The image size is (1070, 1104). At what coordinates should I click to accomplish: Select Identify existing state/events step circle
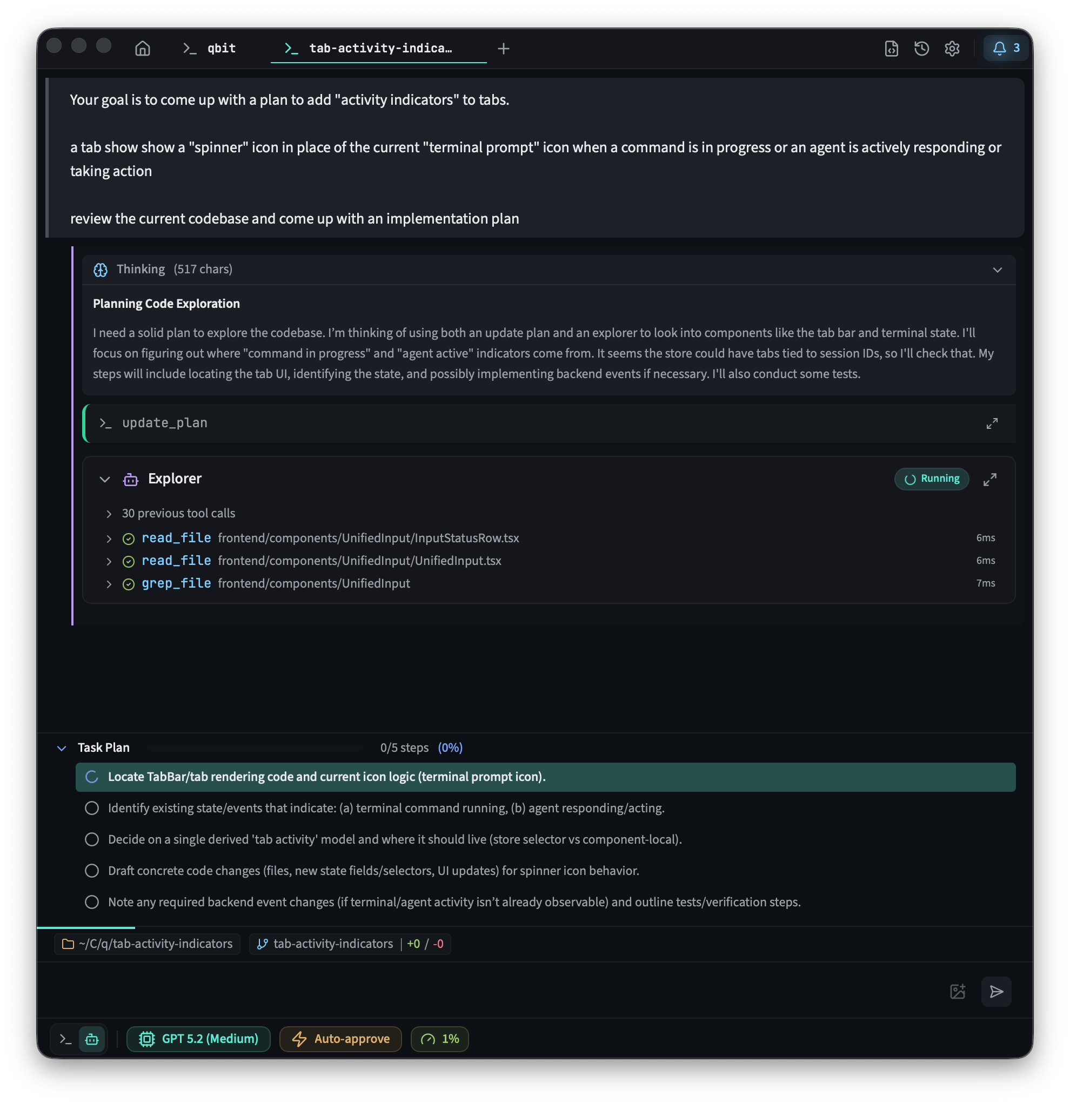pyautogui.click(x=92, y=809)
